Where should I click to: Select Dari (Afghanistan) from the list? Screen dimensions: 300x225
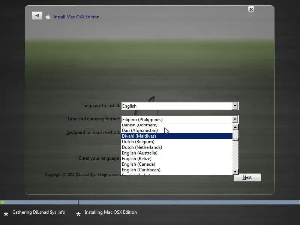coord(177,130)
